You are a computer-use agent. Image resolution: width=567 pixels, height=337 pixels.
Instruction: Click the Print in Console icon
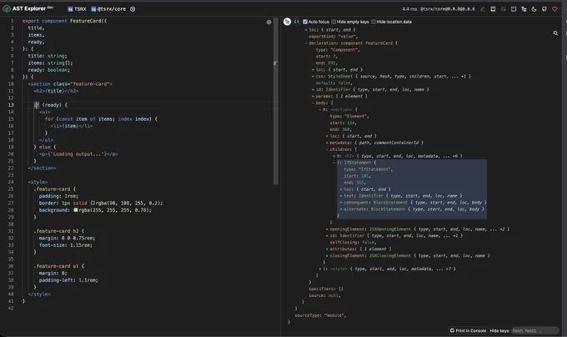pyautogui.click(x=452, y=330)
